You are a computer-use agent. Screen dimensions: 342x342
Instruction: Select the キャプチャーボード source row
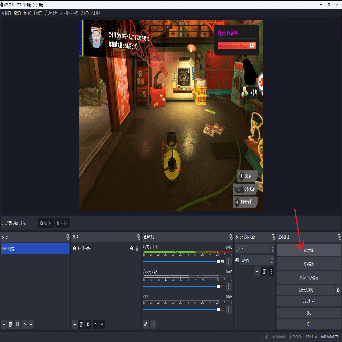[x=106, y=248]
